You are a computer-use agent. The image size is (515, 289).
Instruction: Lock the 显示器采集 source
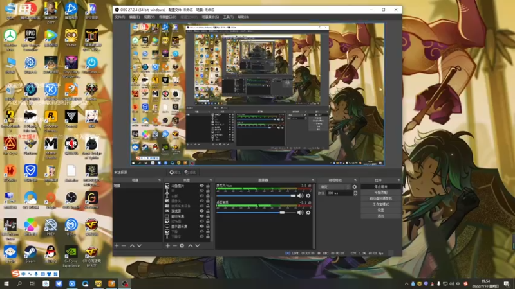[x=207, y=227]
